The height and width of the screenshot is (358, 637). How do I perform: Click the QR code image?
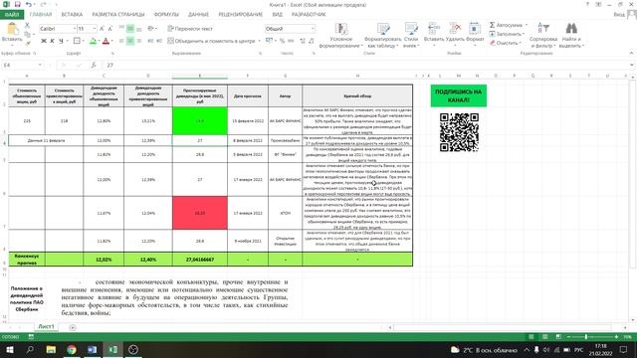[x=459, y=132]
